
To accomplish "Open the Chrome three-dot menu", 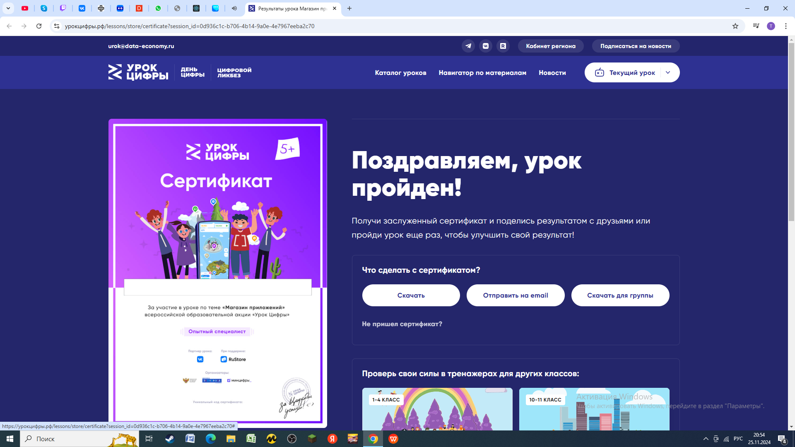I will click(x=786, y=26).
